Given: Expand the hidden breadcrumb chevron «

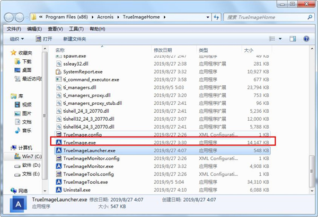Looking at the screenshot, I should tap(41, 17).
